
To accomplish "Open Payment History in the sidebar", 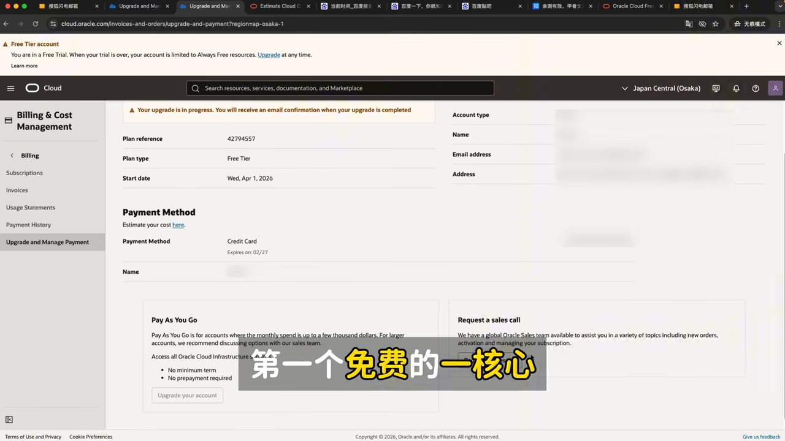I will click(28, 225).
